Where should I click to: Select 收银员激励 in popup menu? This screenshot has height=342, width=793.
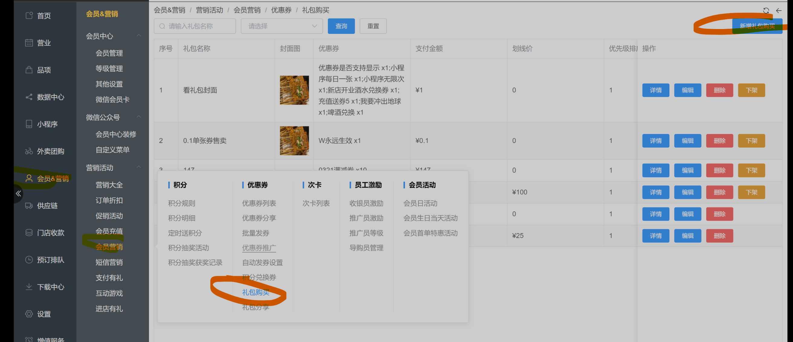[366, 203]
